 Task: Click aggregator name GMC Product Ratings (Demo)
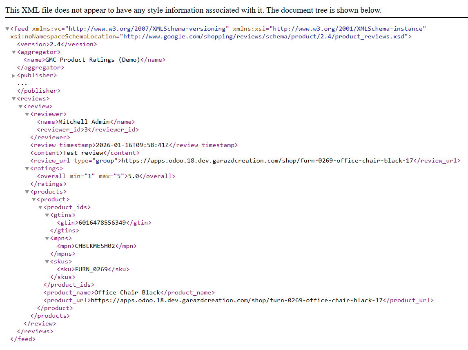pos(93,60)
